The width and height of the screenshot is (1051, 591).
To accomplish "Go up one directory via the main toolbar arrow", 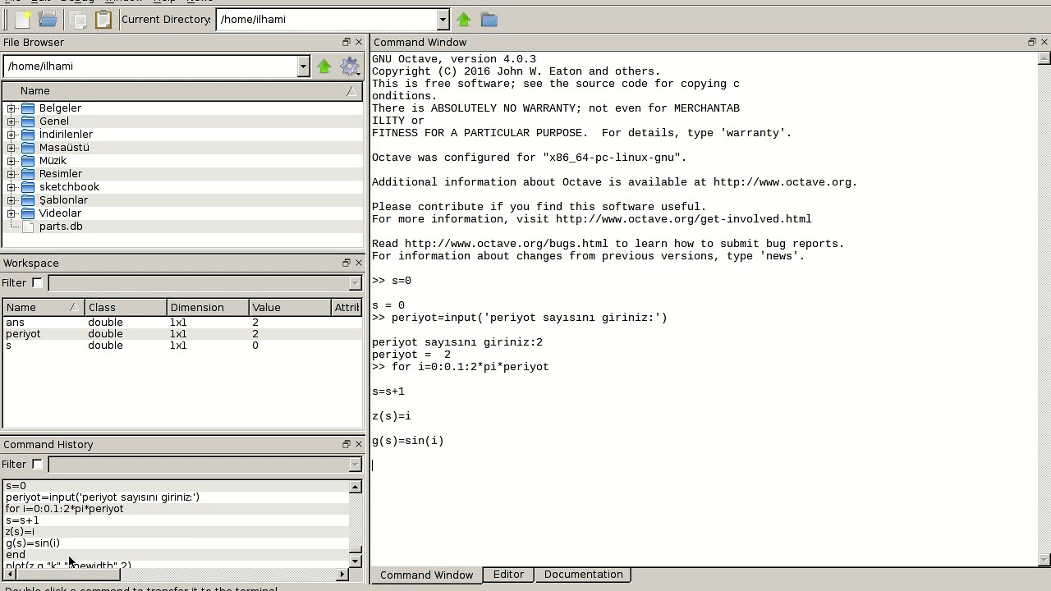I will 464,20.
